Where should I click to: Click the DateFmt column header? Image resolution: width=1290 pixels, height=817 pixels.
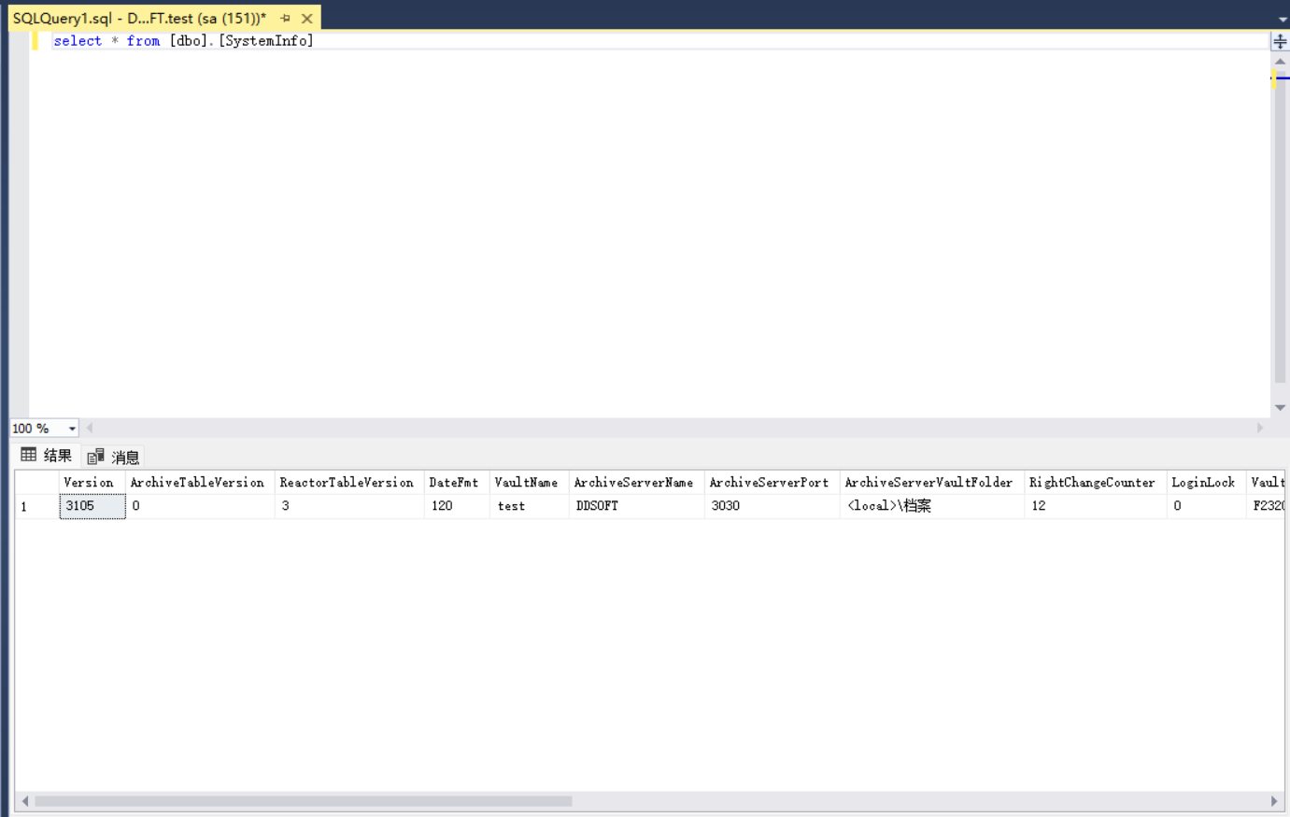click(457, 483)
